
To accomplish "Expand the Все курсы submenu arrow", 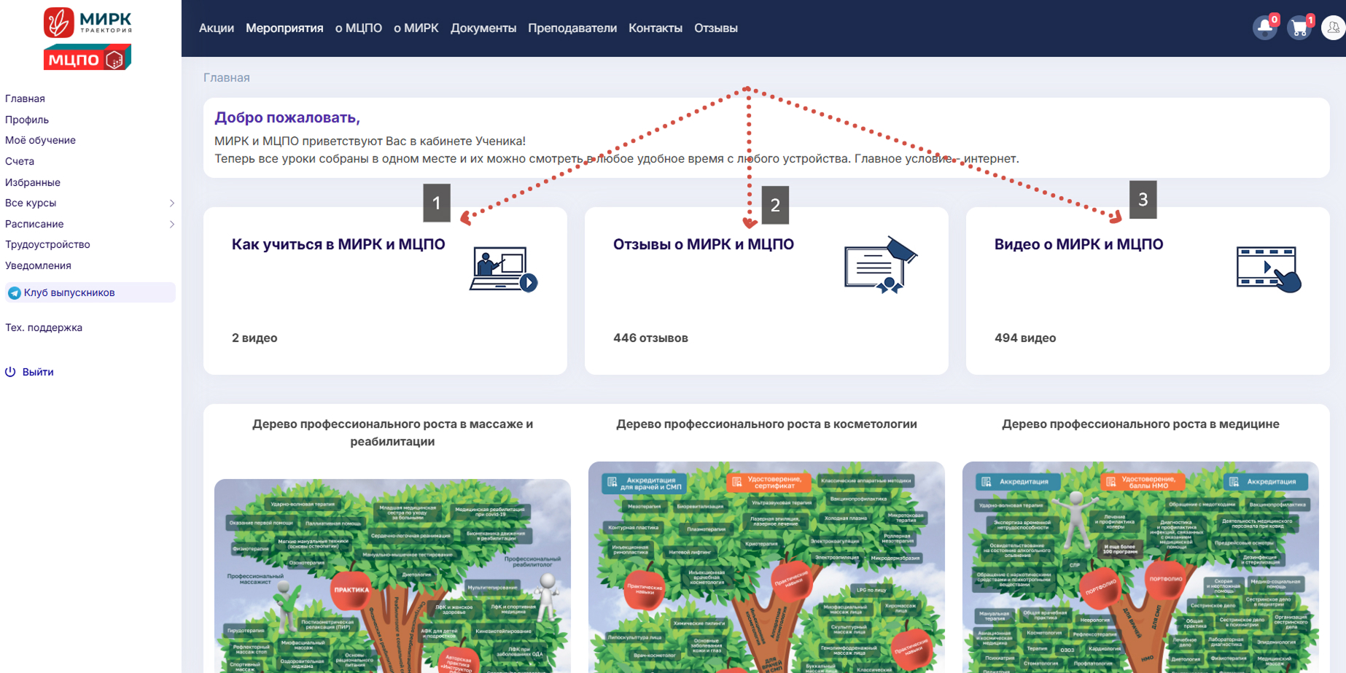I will click(x=172, y=203).
